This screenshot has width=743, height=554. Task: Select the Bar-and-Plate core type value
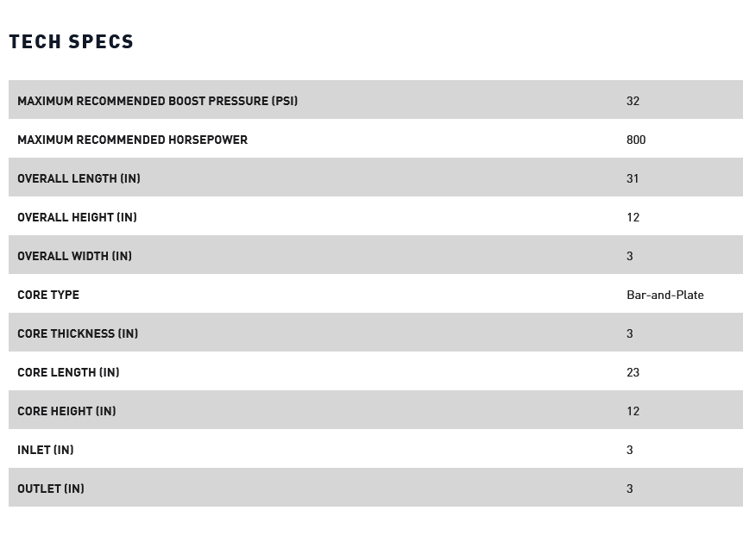[x=664, y=295]
